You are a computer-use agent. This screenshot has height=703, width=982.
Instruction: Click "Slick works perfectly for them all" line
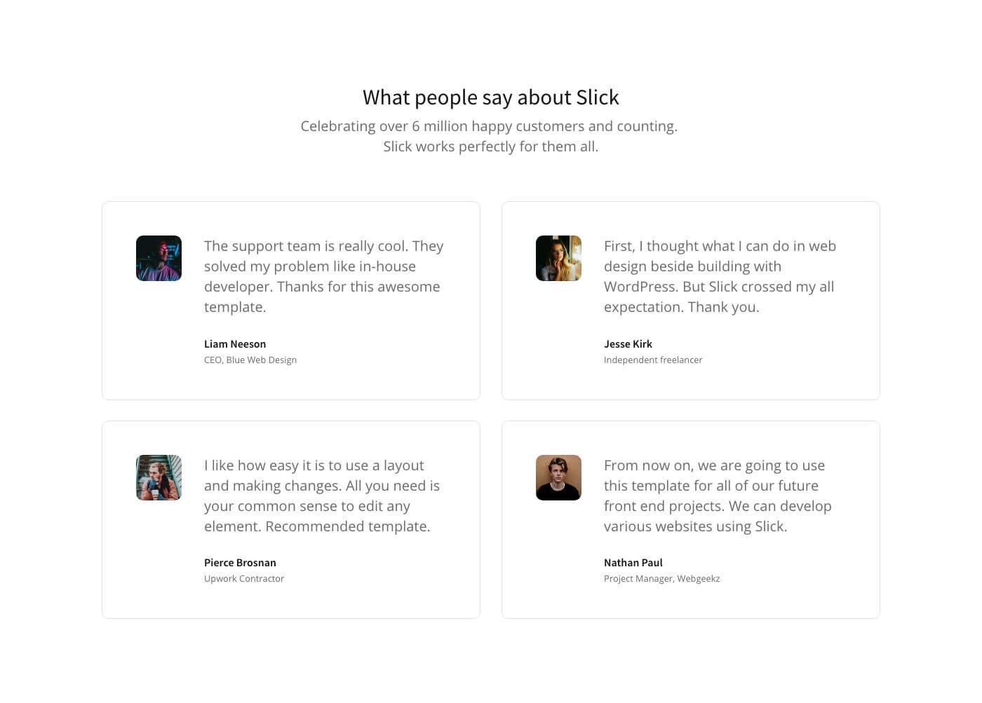point(490,146)
